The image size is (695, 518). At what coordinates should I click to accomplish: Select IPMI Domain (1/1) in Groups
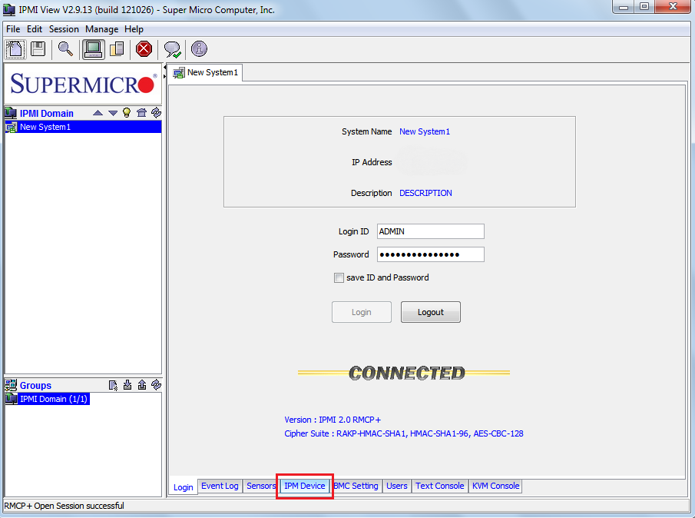point(54,399)
